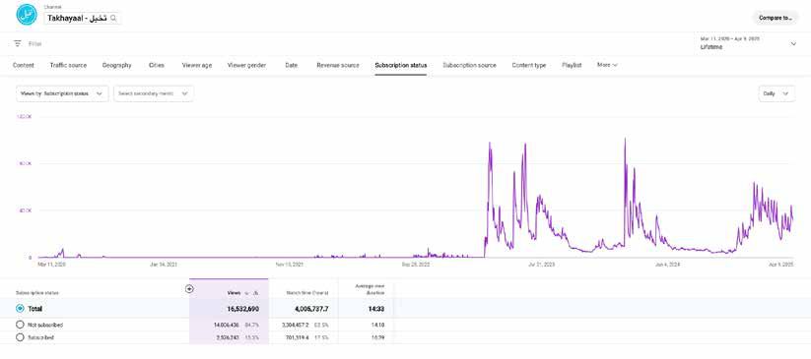
Task: Click the add metric plus icon
Action: coord(189,289)
